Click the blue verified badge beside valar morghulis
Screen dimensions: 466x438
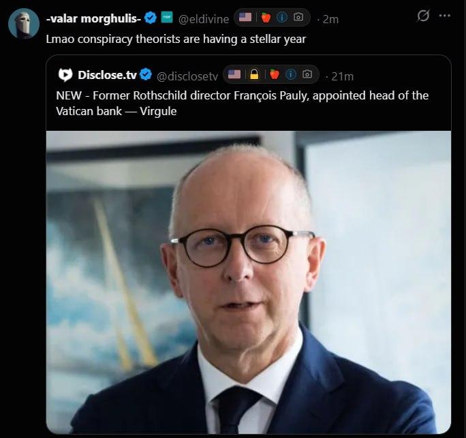(x=151, y=18)
